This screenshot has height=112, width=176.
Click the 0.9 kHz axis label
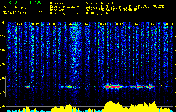2,64
